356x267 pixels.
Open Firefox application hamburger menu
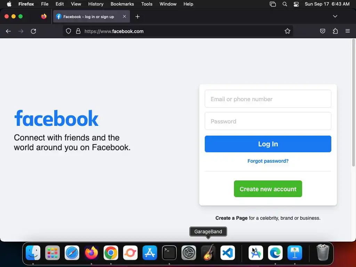(x=348, y=31)
